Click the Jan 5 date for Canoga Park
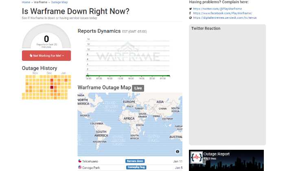The width and height of the screenshot is (285, 171). pos(179,168)
